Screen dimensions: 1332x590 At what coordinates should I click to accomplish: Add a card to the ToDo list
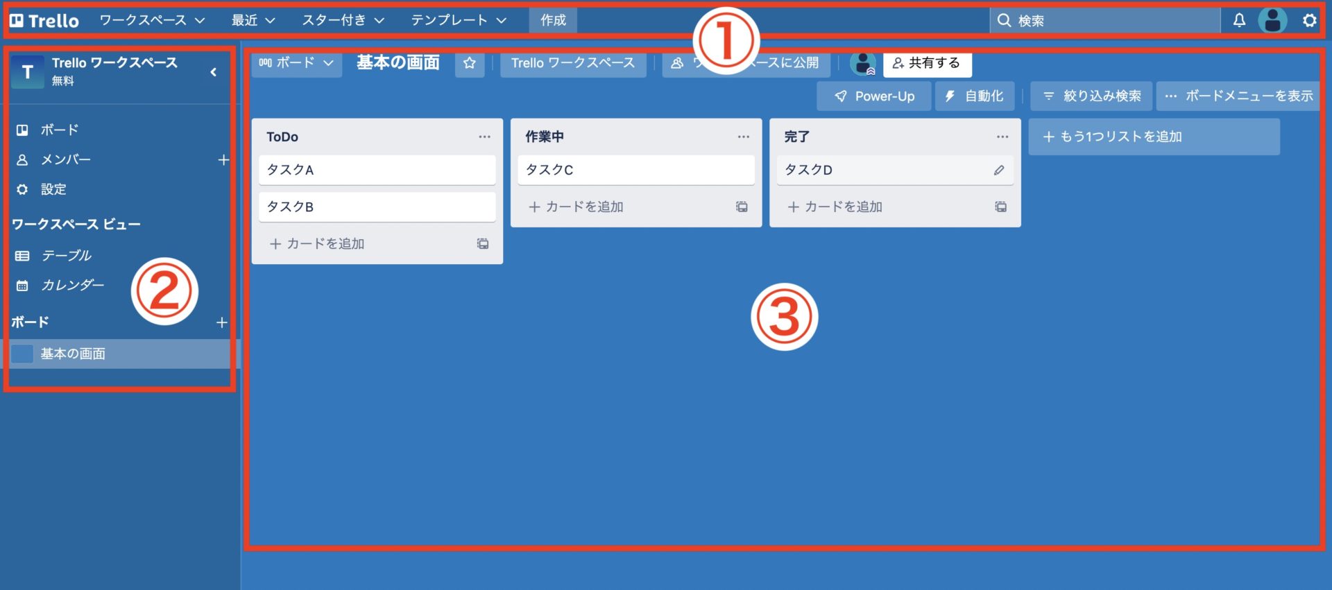coord(317,244)
